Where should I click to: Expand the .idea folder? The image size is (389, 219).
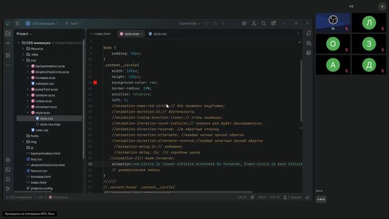[23, 54]
